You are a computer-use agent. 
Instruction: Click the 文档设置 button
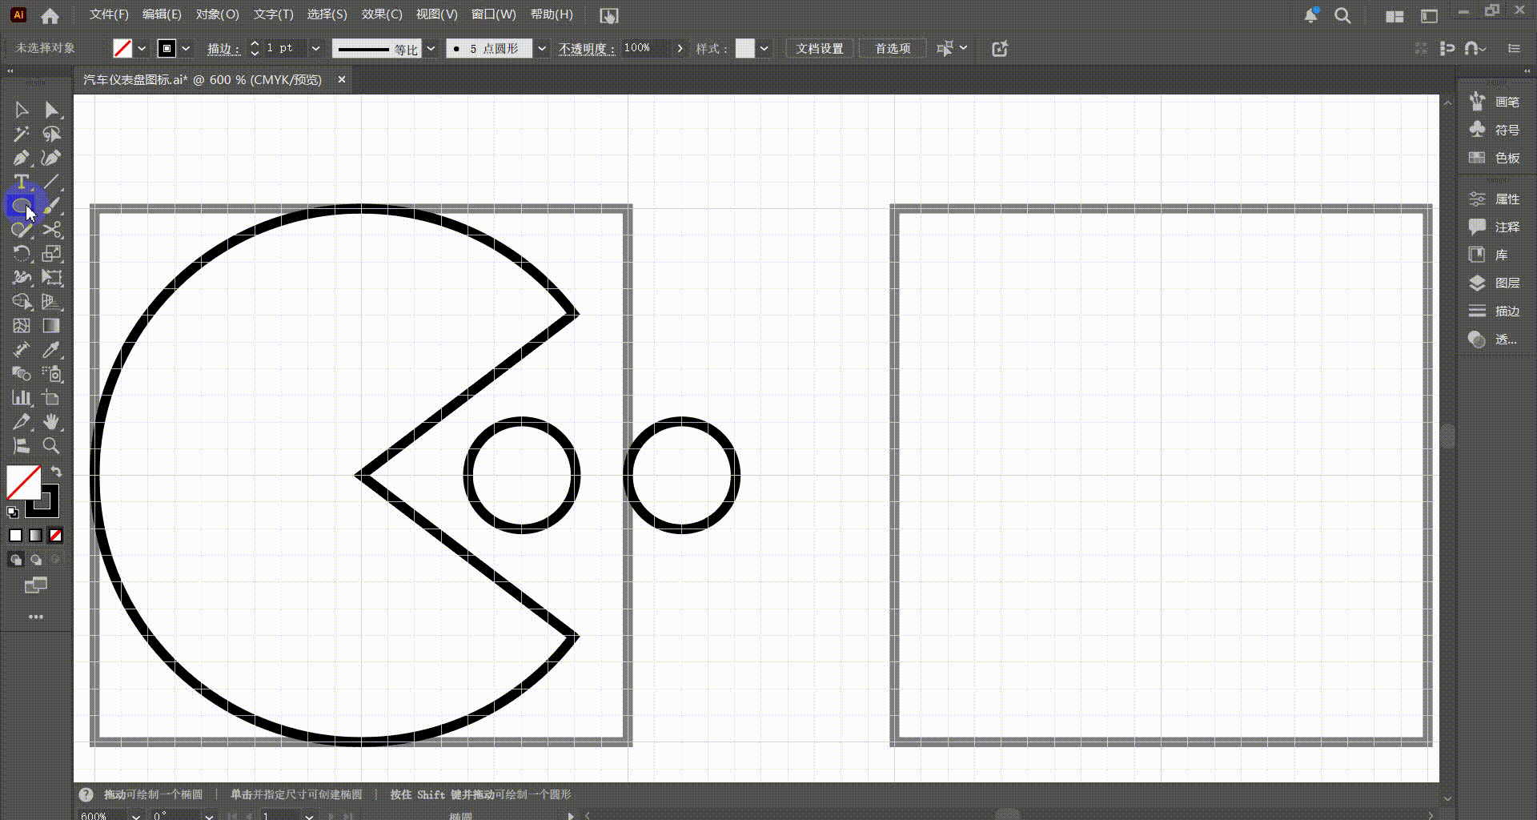point(820,49)
